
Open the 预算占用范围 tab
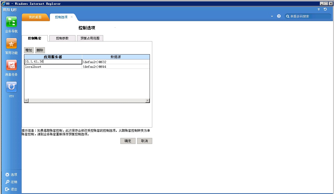pos(90,38)
